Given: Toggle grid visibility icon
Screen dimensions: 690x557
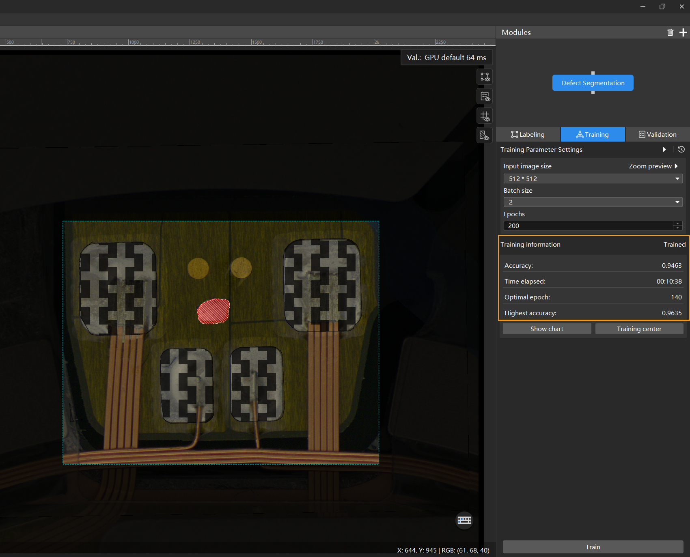Looking at the screenshot, I should [485, 116].
